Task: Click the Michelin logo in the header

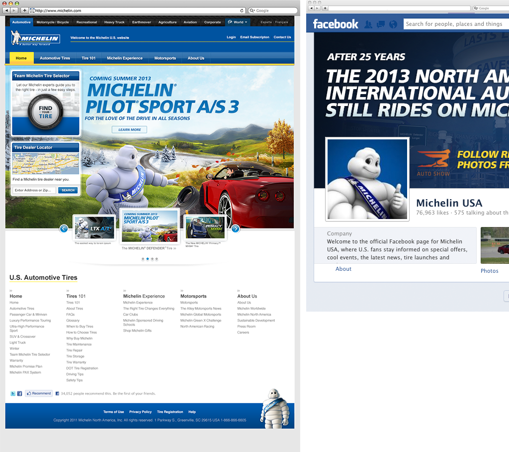Action: pos(35,38)
